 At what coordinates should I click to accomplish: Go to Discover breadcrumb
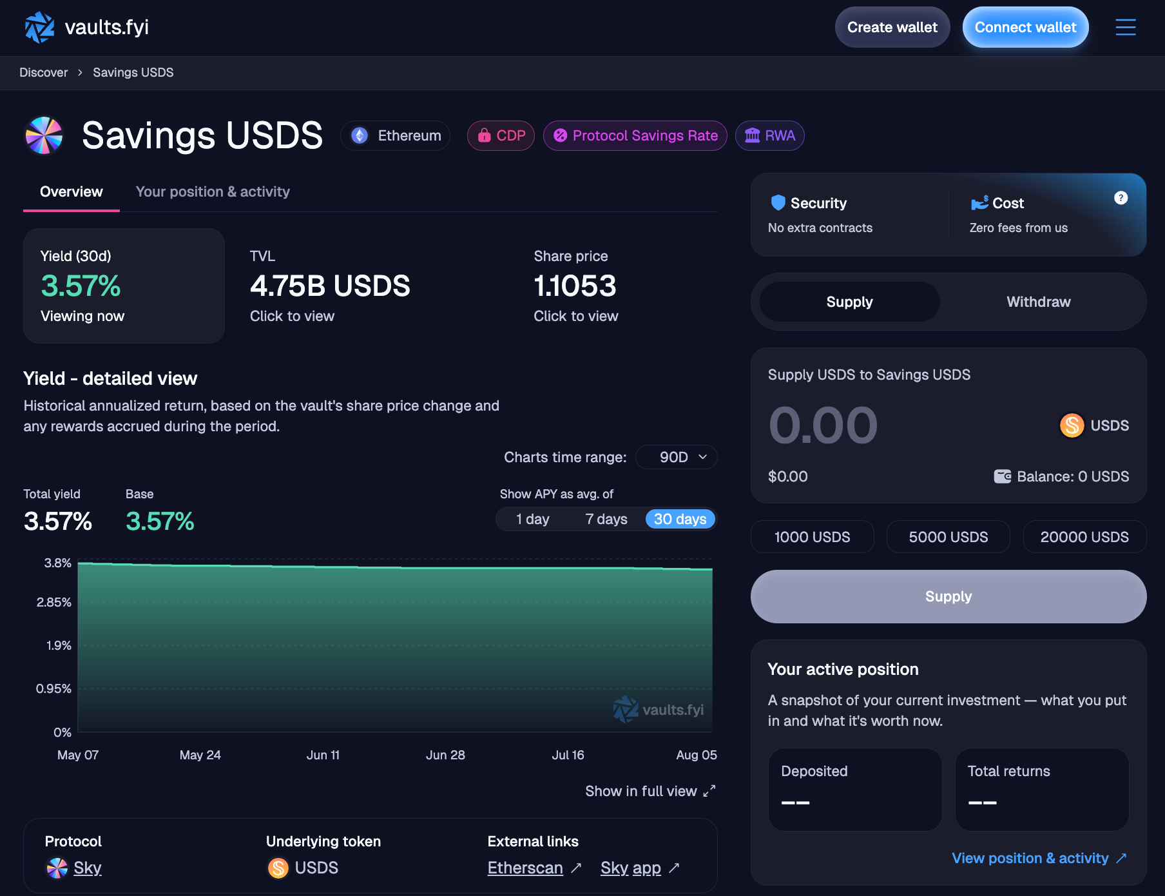(43, 72)
